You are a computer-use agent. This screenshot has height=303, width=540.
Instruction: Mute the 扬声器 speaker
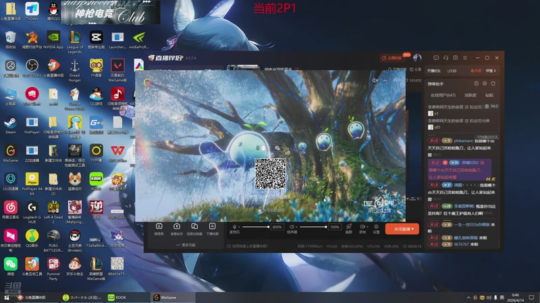(x=292, y=227)
